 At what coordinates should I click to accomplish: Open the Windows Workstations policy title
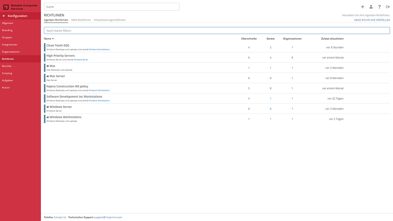(65, 117)
